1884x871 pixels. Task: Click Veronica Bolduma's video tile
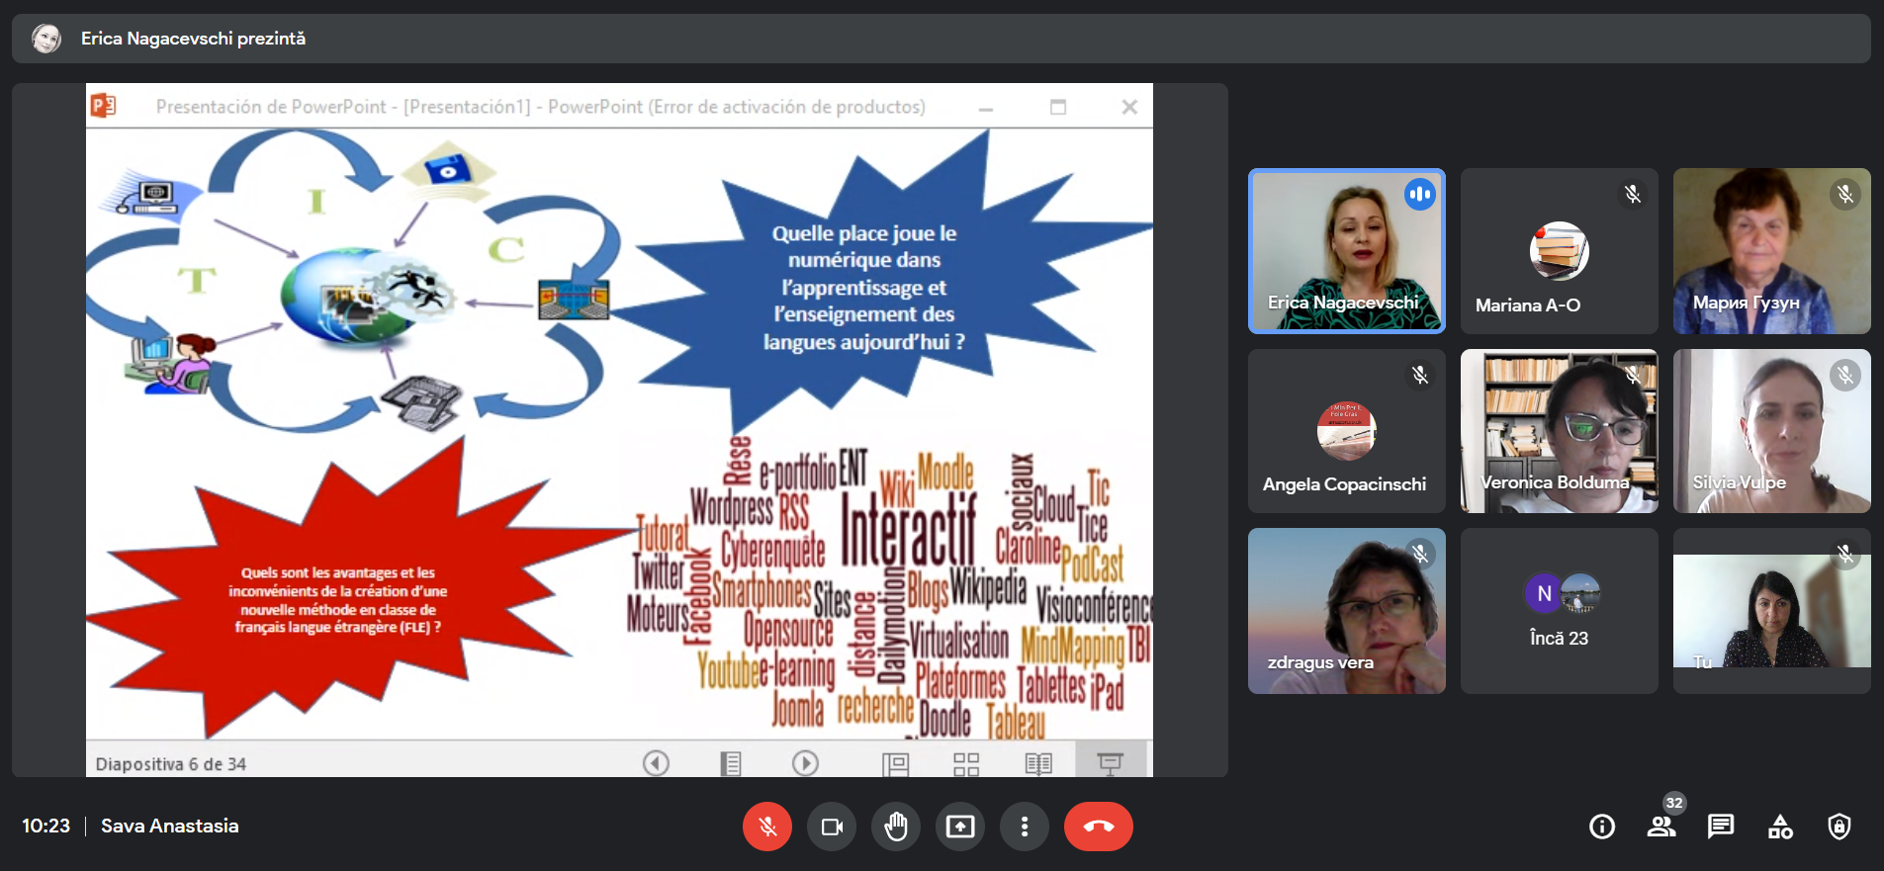(1559, 431)
